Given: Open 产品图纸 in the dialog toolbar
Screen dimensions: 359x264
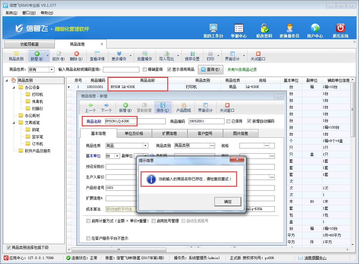Looking at the screenshot, I should point(183,107).
